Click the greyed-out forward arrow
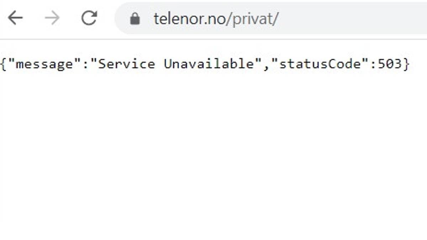427x240 pixels. [52, 18]
